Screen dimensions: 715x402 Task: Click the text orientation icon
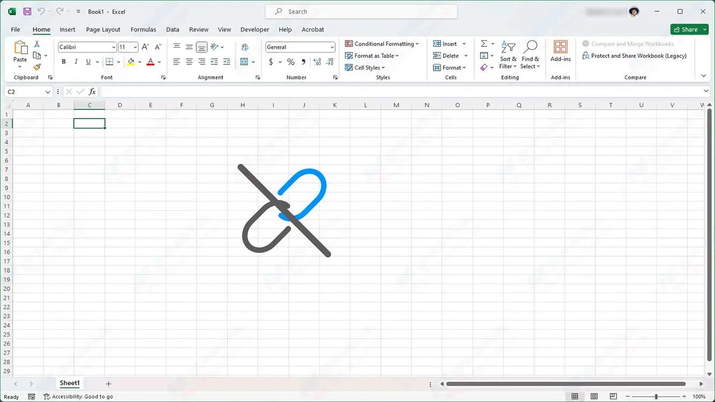[215, 47]
